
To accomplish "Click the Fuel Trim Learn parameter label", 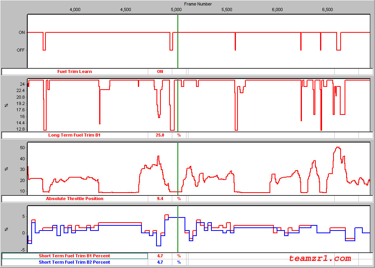I will pos(75,71).
